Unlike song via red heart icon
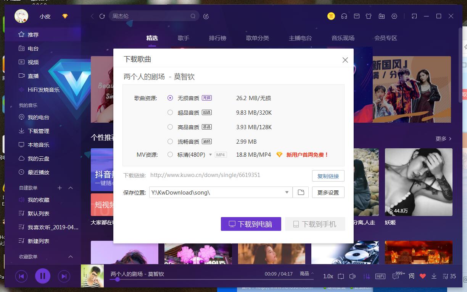The width and height of the screenshot is (467, 292). coord(422,276)
